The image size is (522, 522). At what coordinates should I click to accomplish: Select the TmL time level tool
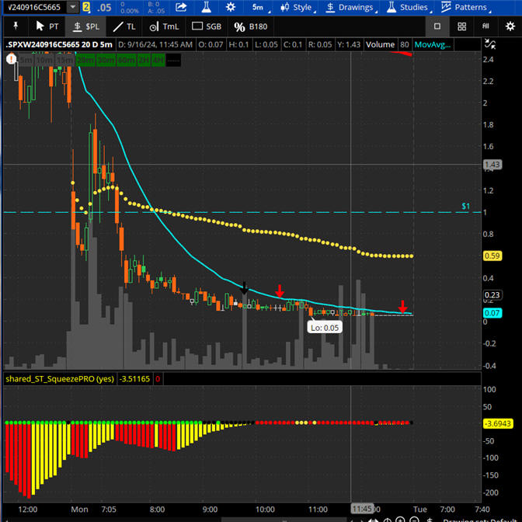point(164,26)
